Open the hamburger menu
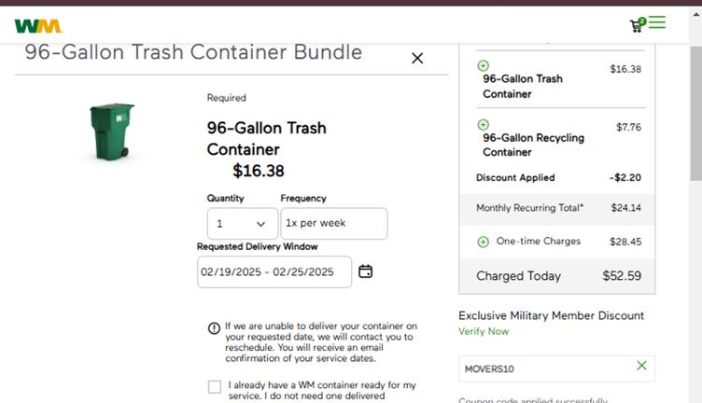Image resolution: width=702 pixels, height=403 pixels. [657, 22]
